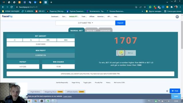
Task: Click the FaucetPay logo
Action: coord(7,17)
